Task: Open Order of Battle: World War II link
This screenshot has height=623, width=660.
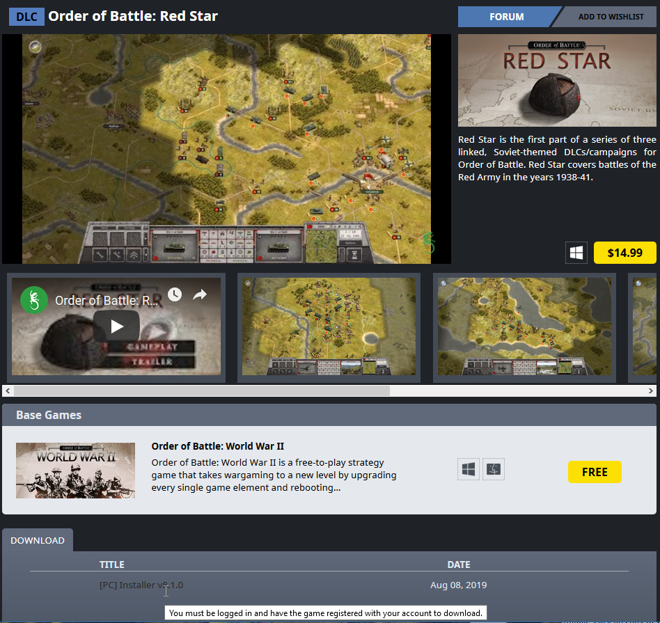Action: 217,446
